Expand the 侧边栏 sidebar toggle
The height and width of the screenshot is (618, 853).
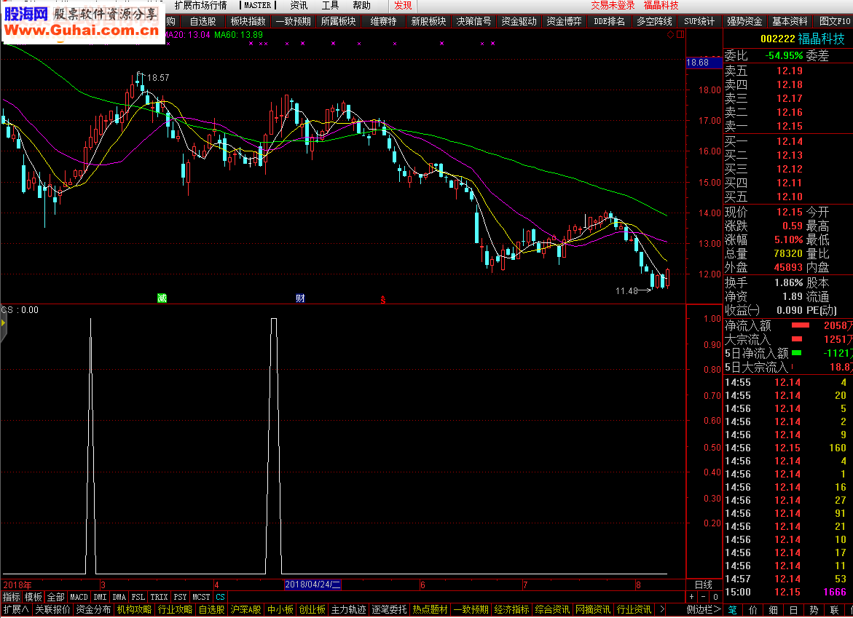[x=703, y=609]
